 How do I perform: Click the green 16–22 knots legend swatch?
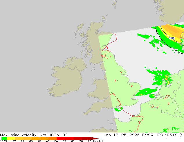[4, 138]
